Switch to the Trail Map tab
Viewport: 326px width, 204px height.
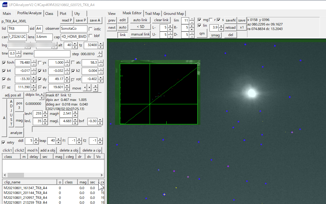point(152,13)
